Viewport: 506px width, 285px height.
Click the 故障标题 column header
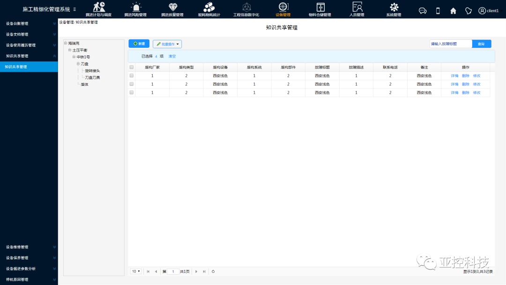pos(322,67)
